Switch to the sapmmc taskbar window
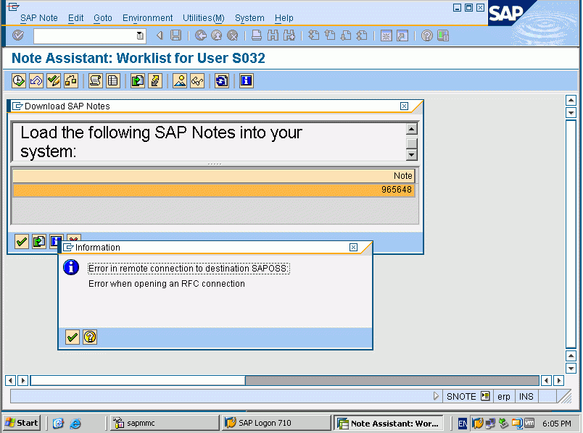The width and height of the screenshot is (583, 433). 165,423
